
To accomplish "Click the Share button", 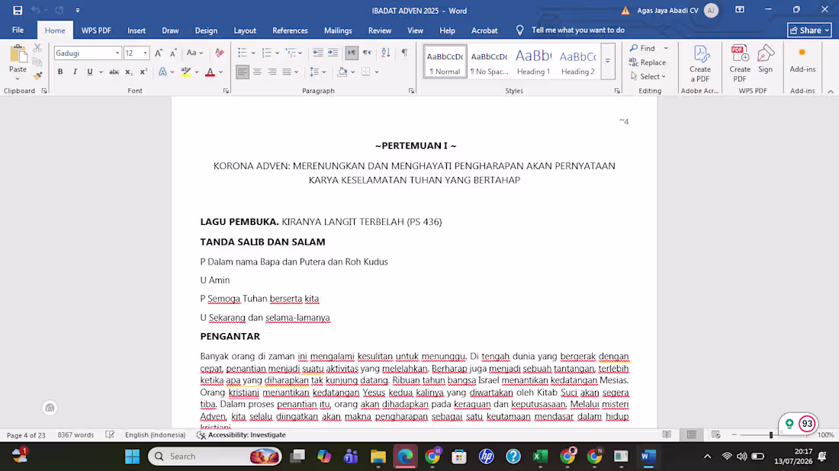I will (809, 30).
